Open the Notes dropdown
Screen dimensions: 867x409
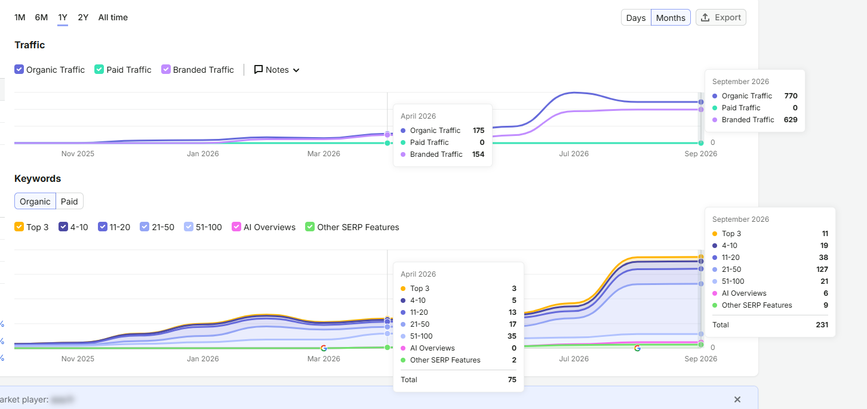(x=277, y=70)
